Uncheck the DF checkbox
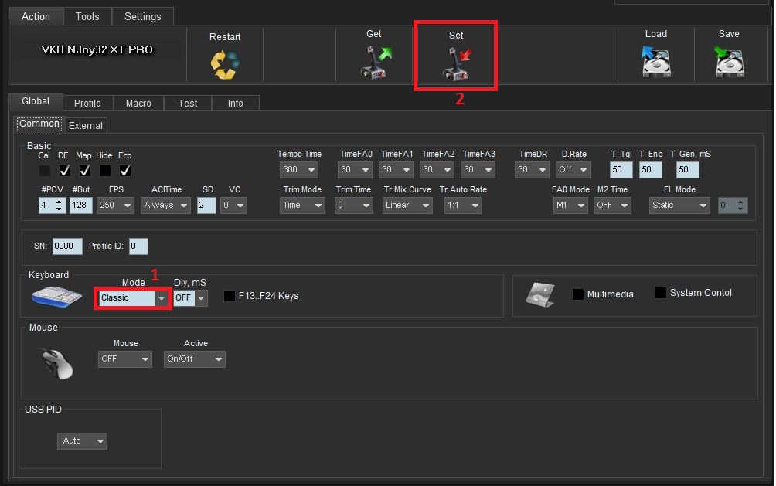The width and height of the screenshot is (776, 486). 64,171
